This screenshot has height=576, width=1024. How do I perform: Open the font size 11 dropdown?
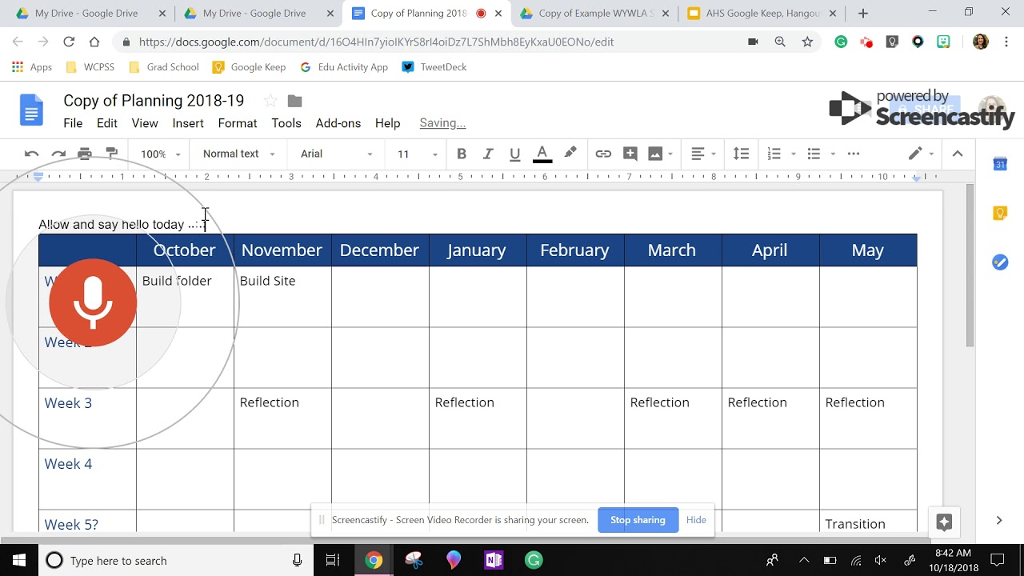click(x=418, y=154)
